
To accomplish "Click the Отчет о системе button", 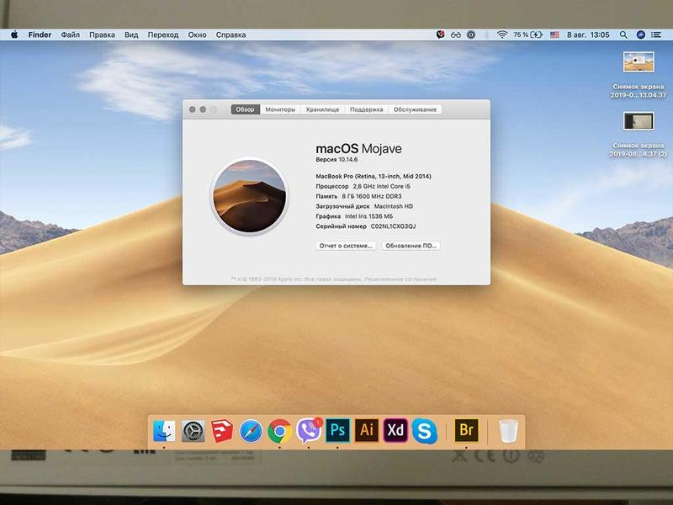I will point(346,246).
